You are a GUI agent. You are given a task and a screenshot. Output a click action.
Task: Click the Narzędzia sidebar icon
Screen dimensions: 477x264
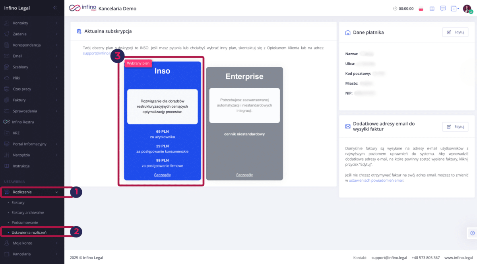(6, 155)
